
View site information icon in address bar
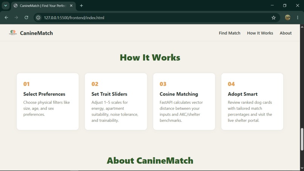(x=38, y=18)
